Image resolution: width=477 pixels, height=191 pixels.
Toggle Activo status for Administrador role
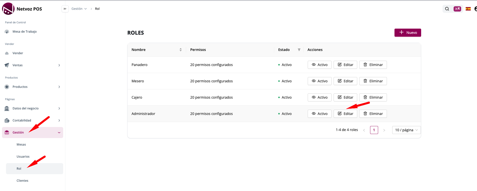point(319,114)
